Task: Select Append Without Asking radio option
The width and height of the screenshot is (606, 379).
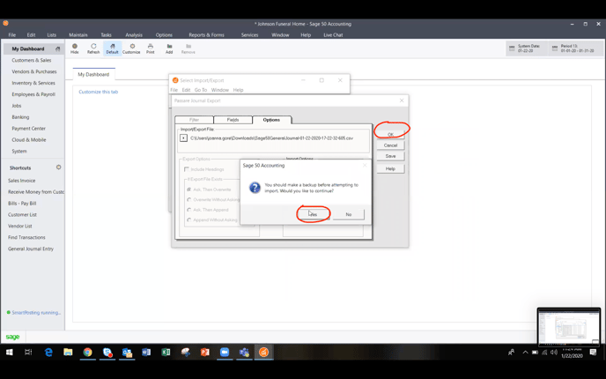Action: [x=189, y=219]
